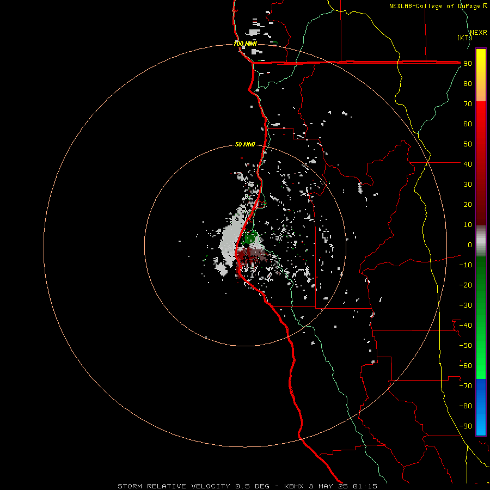Click the 90 value on the velocity scale
This screenshot has width=490, height=490.
click(468, 64)
